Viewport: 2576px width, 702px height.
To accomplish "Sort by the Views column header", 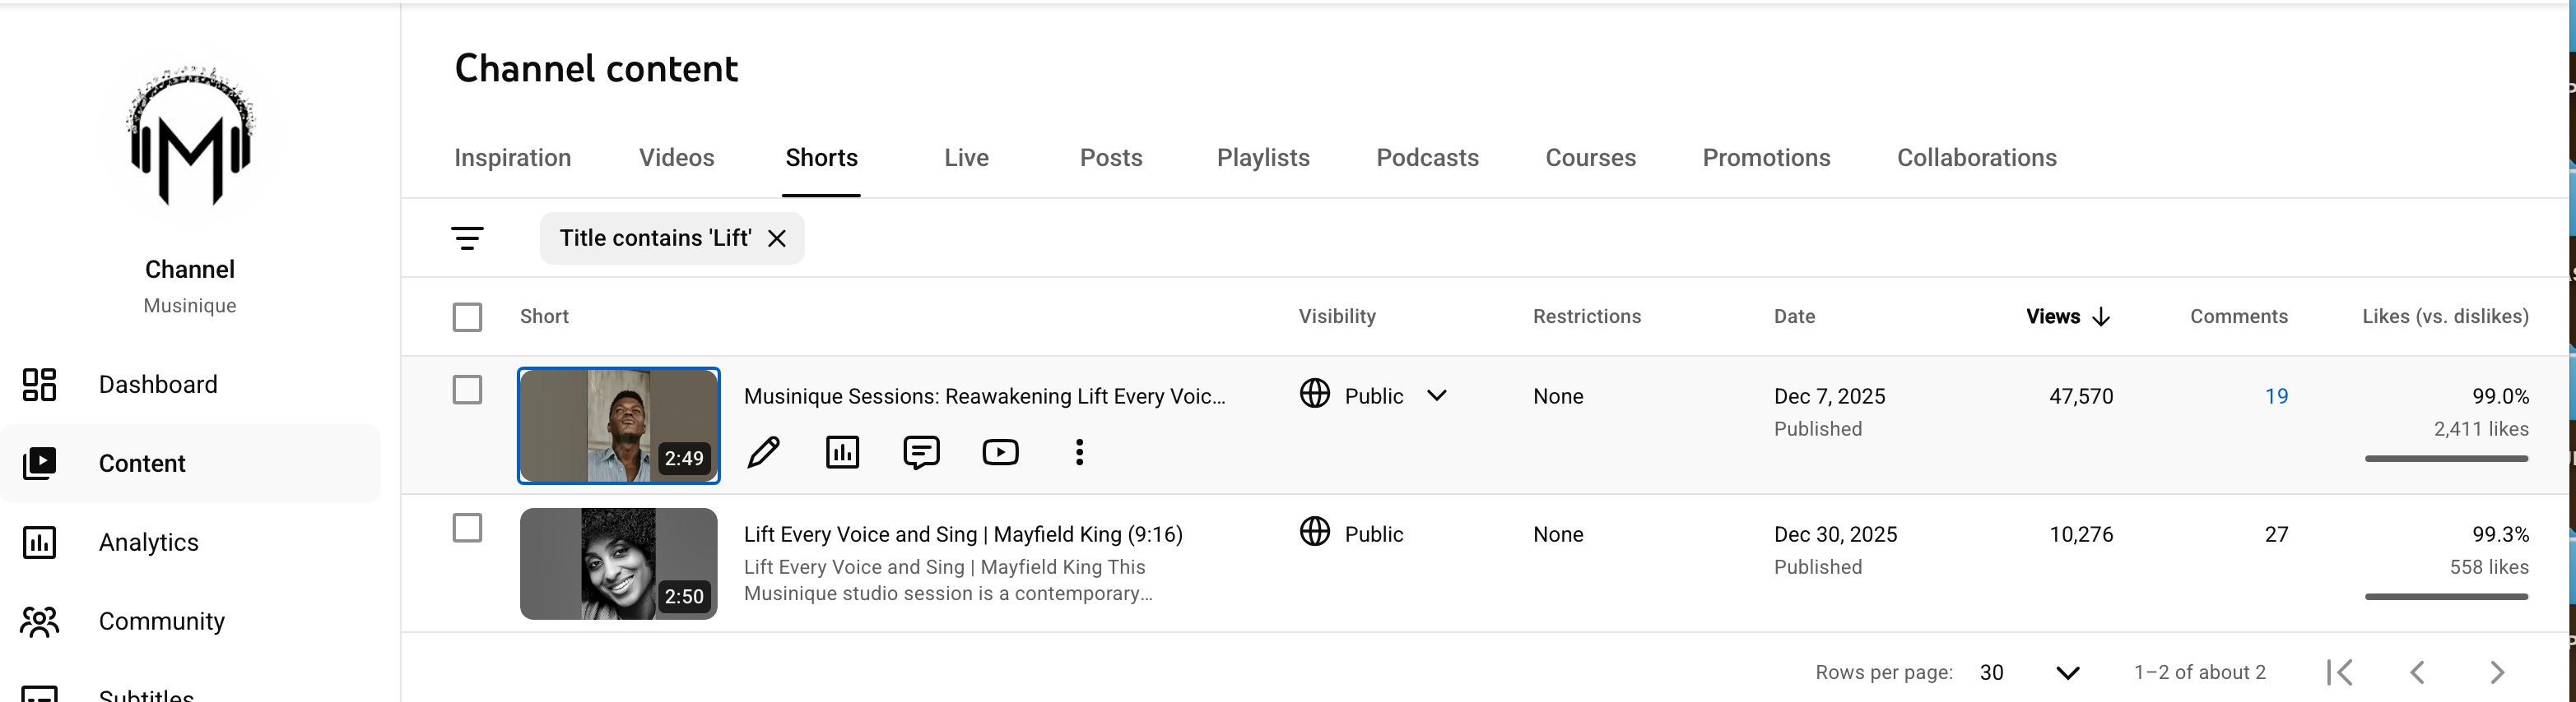I will (2053, 316).
